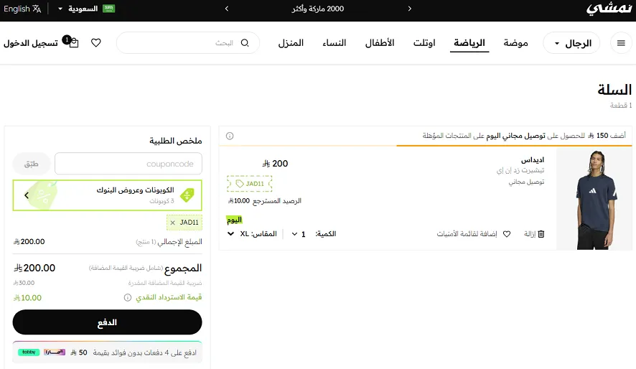
Task: Click the search magnifier icon
Action: click(245, 43)
